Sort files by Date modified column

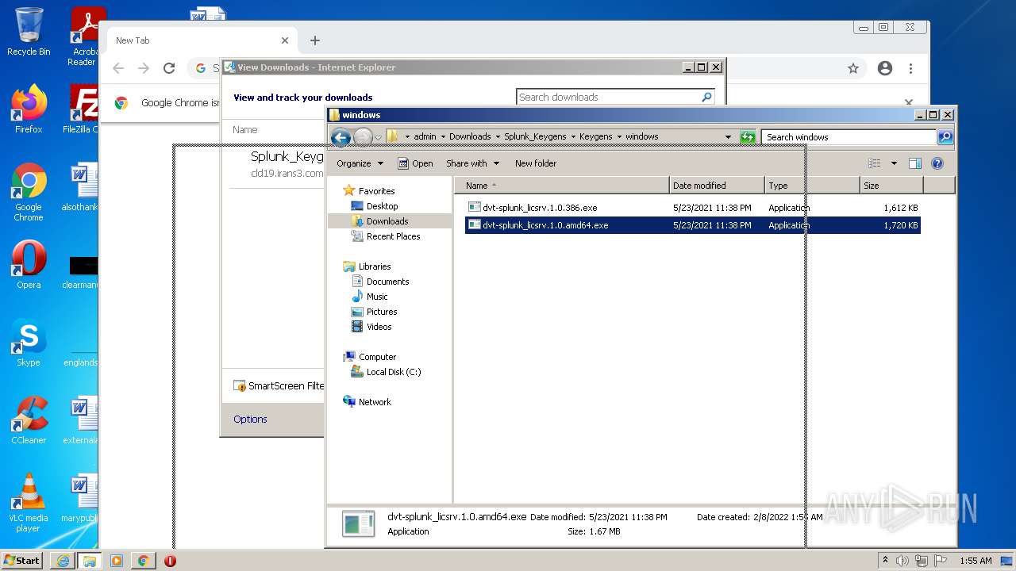point(718,186)
